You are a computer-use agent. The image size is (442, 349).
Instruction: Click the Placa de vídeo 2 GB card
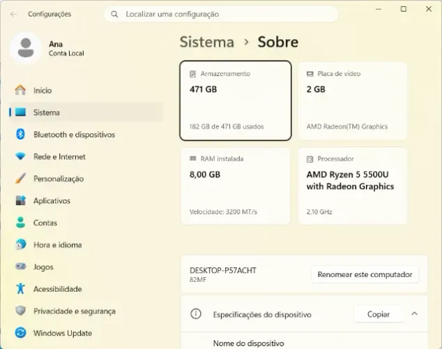(x=352, y=101)
